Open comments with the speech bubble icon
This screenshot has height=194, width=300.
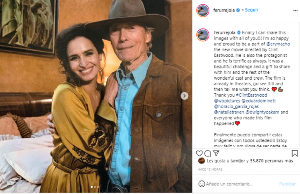tap(208, 153)
